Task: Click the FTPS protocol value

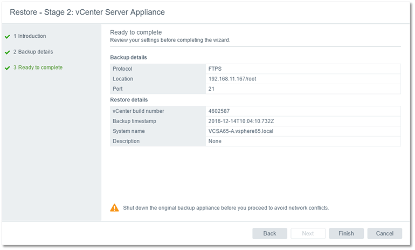Action: click(215, 69)
